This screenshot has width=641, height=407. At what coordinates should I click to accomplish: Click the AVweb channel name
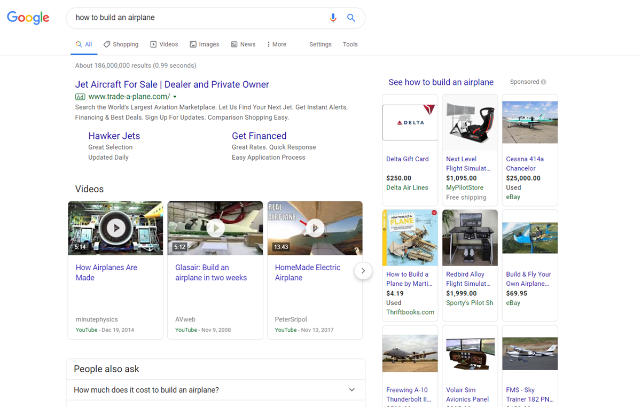[x=186, y=319]
